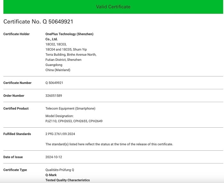Click the Qualitäts-Prüfung Q certificate type
Image resolution: width=224 pixels, height=183 pixels.
point(60,170)
